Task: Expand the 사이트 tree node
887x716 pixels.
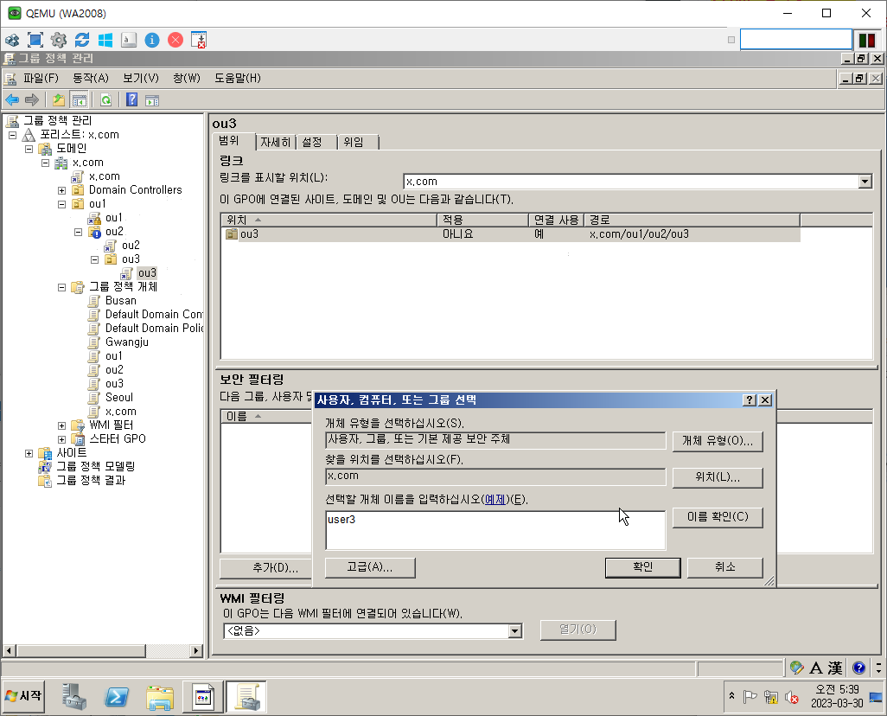Action: click(x=29, y=453)
